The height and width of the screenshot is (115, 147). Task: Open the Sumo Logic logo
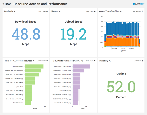pyautogui.click(x=139, y=4)
